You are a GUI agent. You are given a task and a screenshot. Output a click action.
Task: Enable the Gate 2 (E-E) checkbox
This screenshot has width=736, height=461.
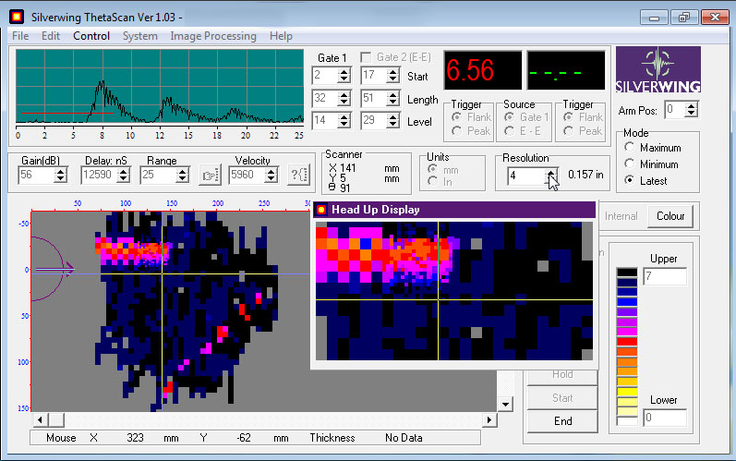tap(365, 58)
